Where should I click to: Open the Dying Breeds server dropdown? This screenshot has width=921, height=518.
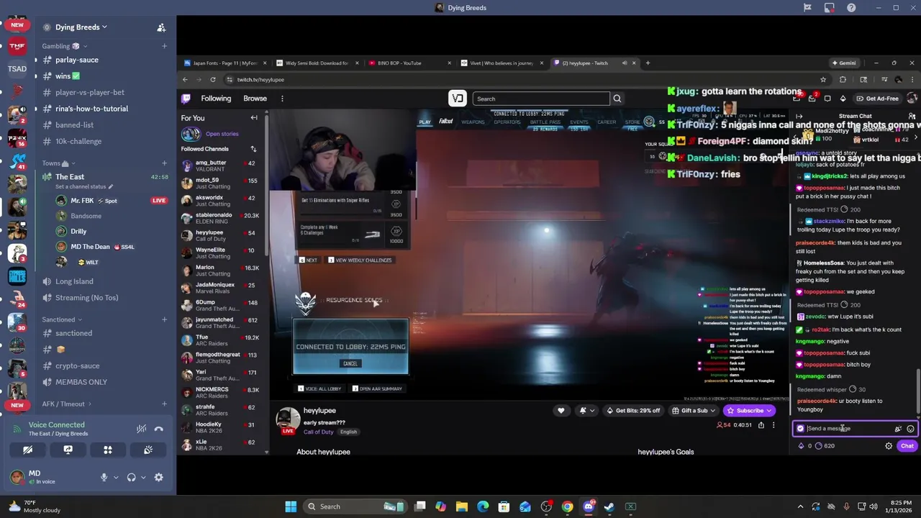81,27
